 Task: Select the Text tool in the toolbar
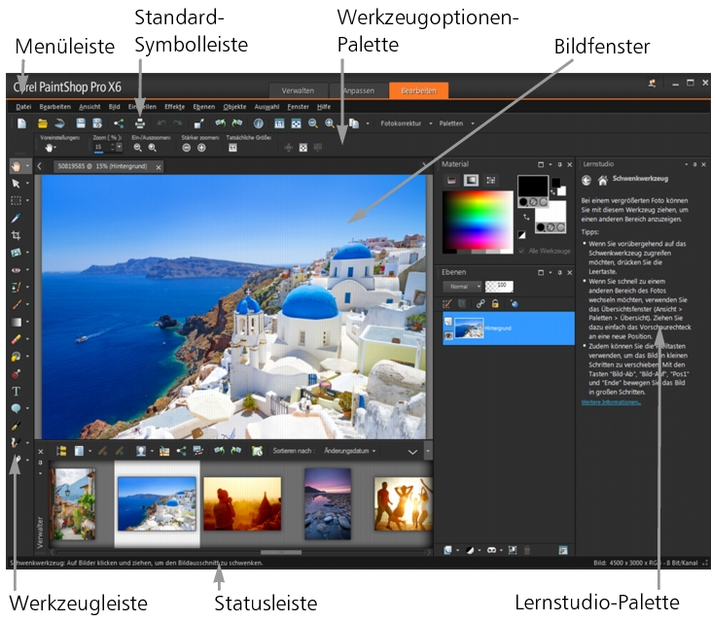pyautogui.click(x=16, y=391)
